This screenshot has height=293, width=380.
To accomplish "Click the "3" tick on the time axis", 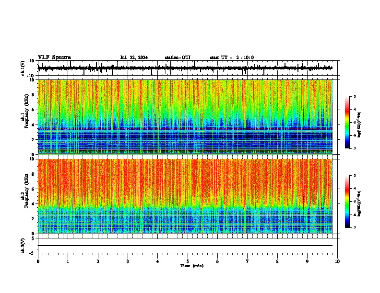I will pos(128,261).
